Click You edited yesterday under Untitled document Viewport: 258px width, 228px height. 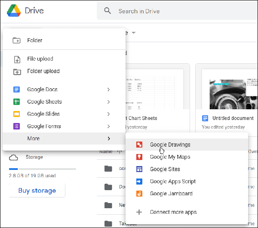click(223, 127)
